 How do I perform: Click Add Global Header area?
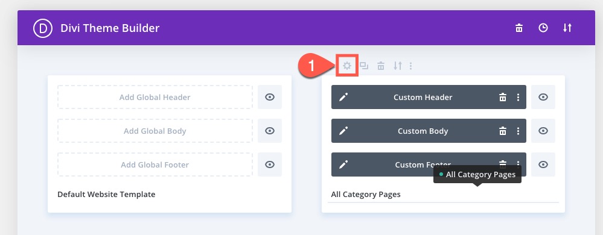(155, 97)
